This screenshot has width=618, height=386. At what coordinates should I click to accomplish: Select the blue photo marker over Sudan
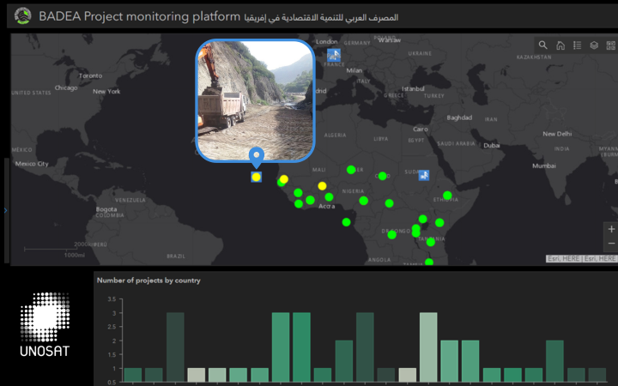click(x=424, y=175)
